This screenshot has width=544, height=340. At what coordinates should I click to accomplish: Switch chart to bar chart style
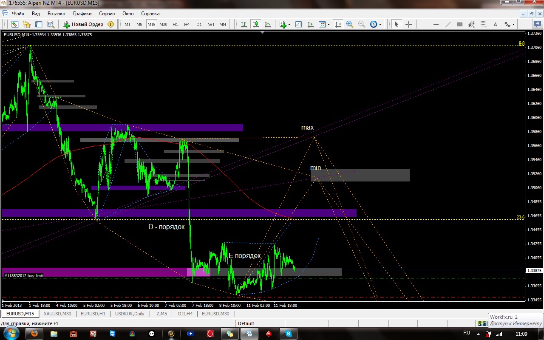pos(244,24)
